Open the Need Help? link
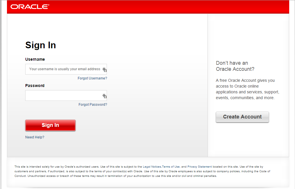The width and height of the screenshot is (295, 189). tap(35, 137)
